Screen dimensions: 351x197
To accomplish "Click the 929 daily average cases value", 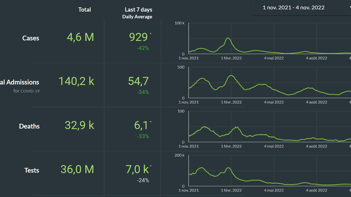I will click(138, 37).
